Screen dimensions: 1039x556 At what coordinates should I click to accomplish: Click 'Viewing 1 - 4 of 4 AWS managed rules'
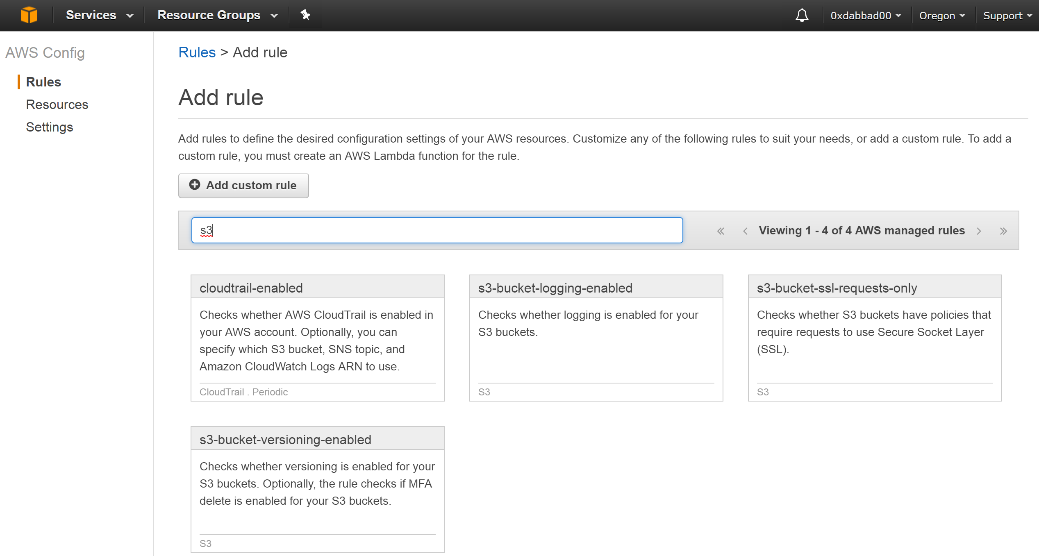(862, 231)
